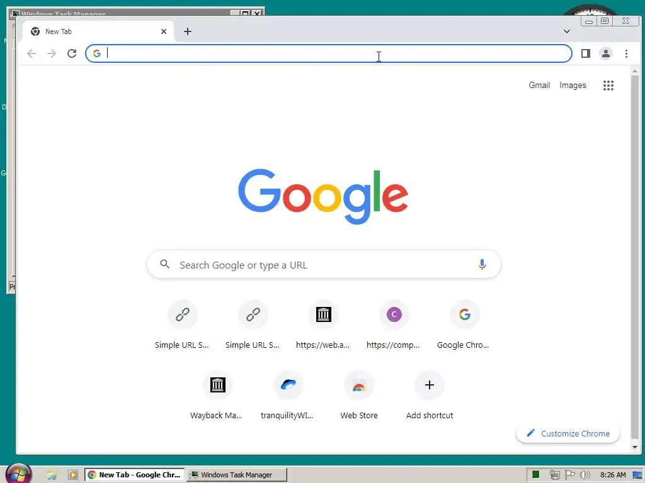Click the page scrollbar down arrow
Screen dimensions: 645x483
click(635, 447)
